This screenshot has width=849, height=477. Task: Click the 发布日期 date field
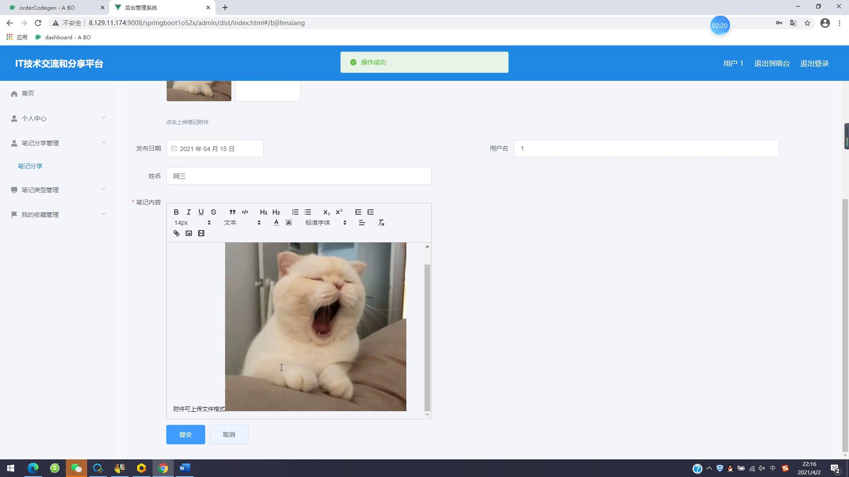214,149
